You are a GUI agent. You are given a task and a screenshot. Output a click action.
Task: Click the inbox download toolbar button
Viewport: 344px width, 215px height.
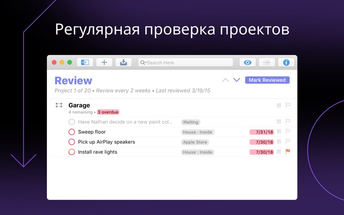pyautogui.click(x=123, y=62)
